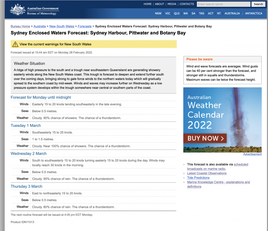Select WA in the state navigation
This screenshot has width=268, height=231.
pos(186,13)
